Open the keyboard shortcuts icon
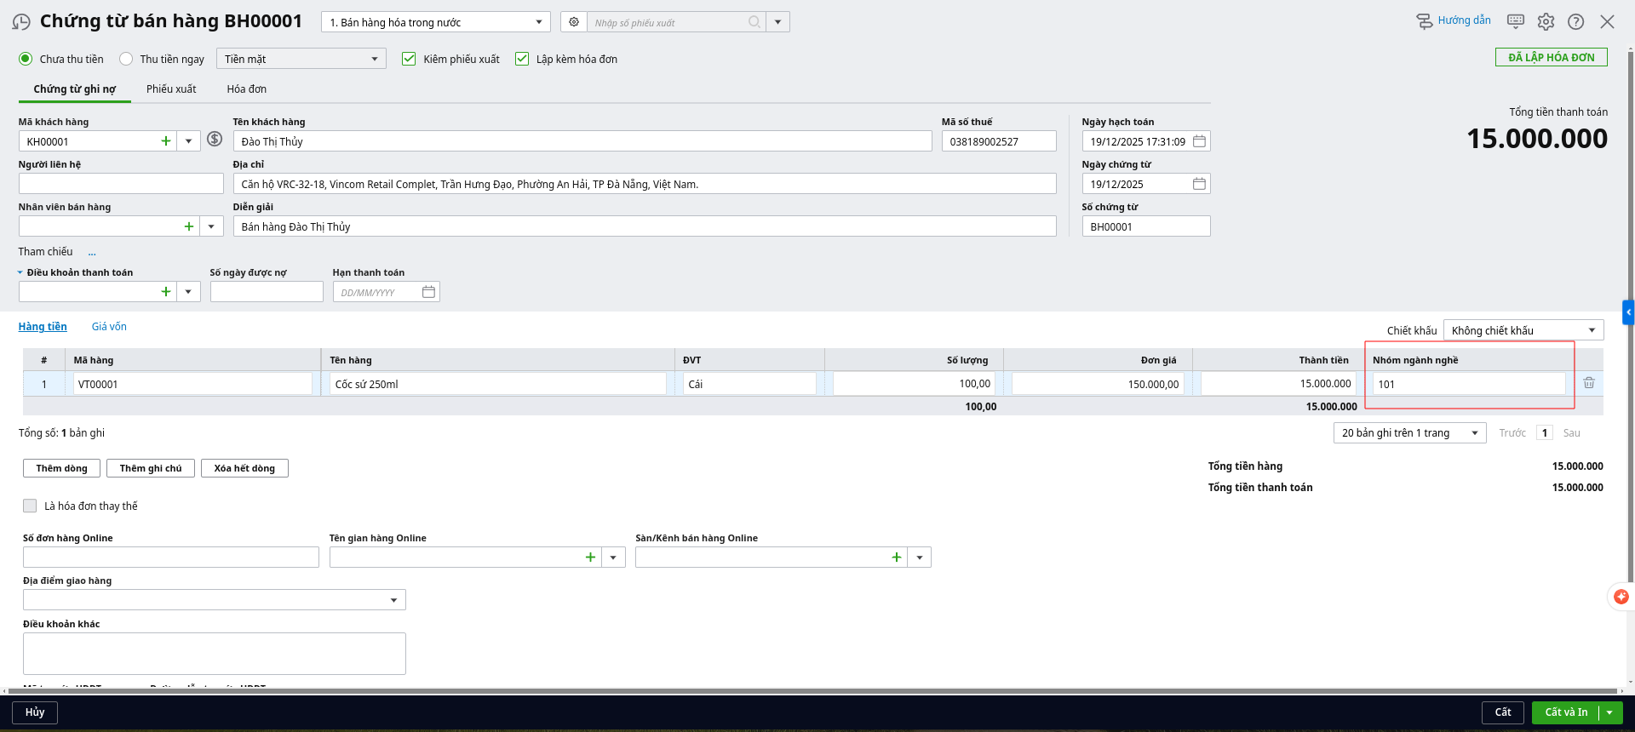The height and width of the screenshot is (732, 1635). 1516,21
